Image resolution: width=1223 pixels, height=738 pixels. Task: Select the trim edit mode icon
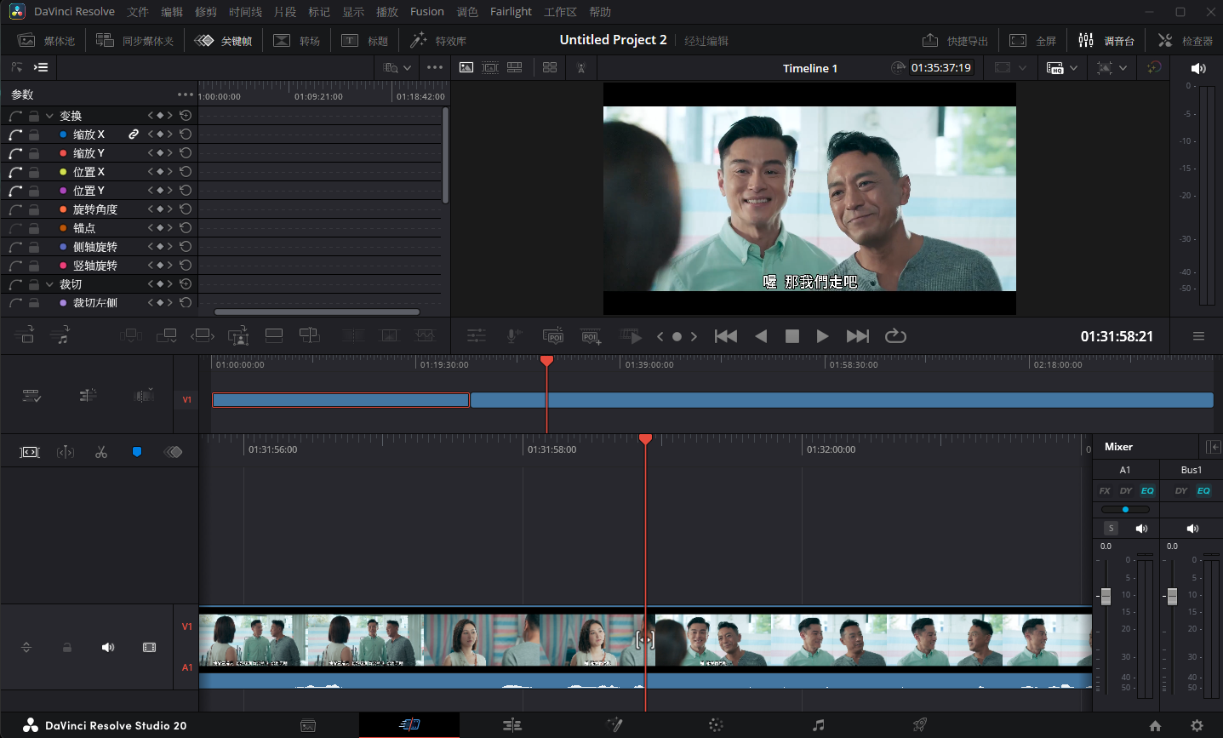[x=30, y=452]
